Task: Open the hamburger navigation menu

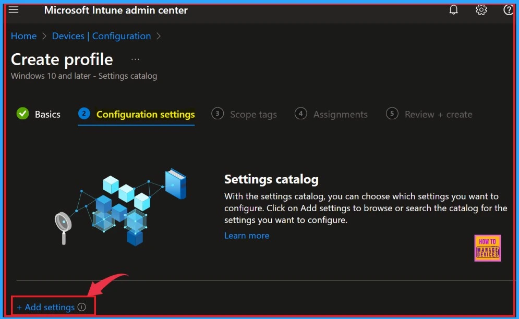Action: [14, 9]
